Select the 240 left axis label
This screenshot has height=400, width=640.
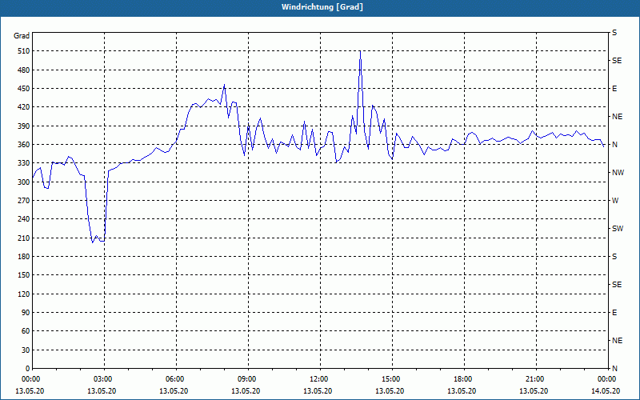click(x=24, y=219)
